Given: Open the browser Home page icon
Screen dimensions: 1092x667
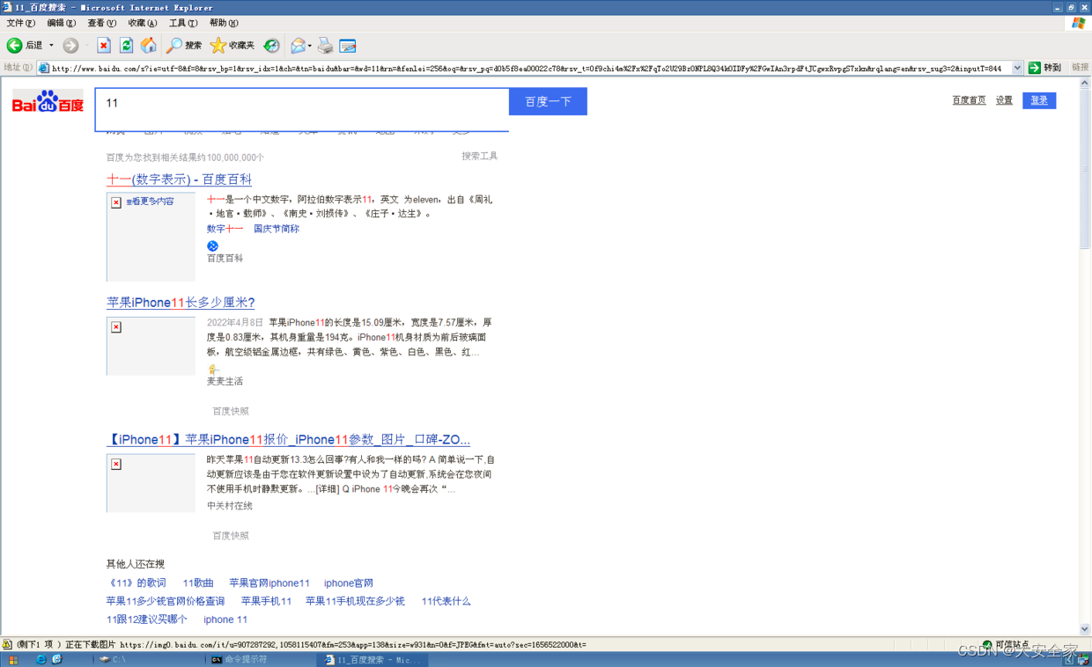Looking at the screenshot, I should pyautogui.click(x=150, y=47).
